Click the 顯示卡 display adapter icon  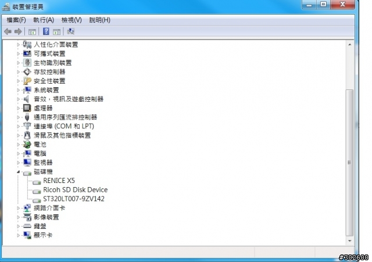27,235
